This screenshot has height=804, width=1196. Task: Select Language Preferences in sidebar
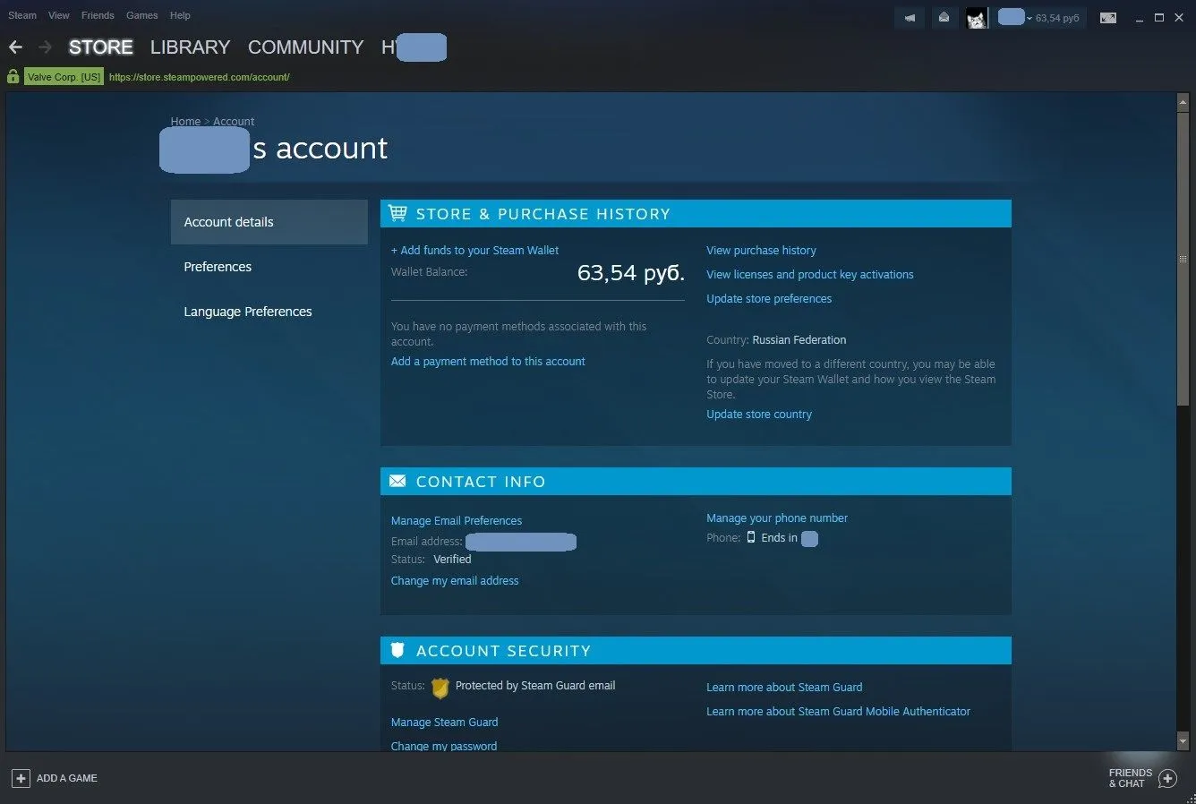248,312
